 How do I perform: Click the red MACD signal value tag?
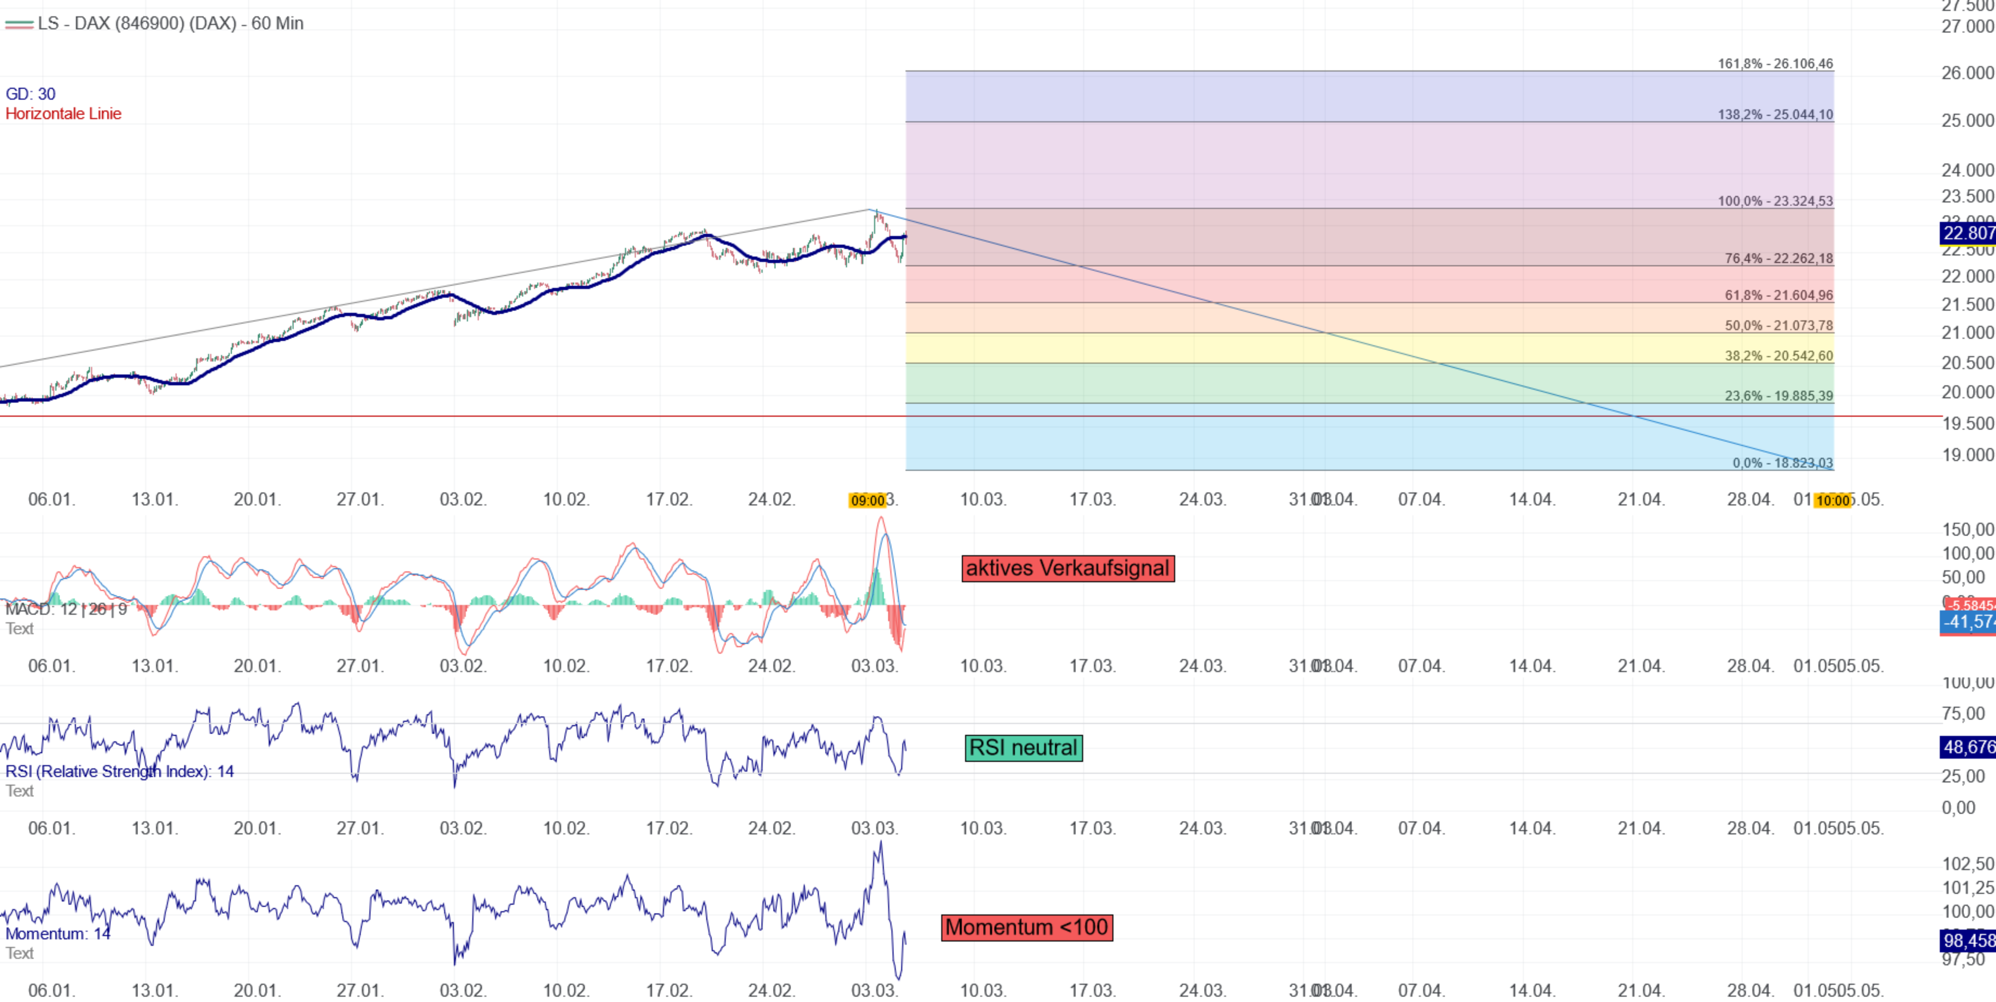1971,605
